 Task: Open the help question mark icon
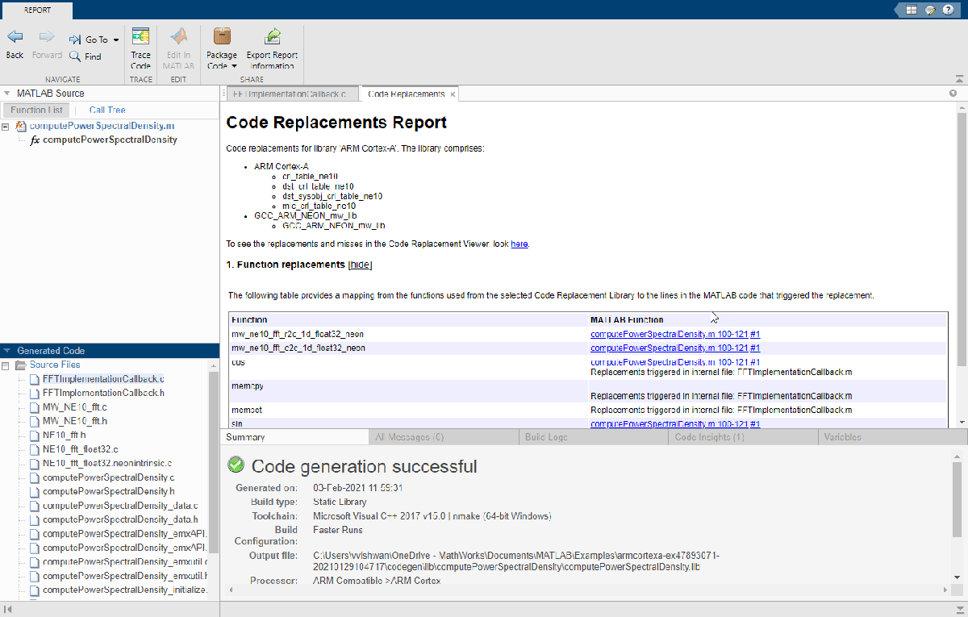click(x=949, y=10)
